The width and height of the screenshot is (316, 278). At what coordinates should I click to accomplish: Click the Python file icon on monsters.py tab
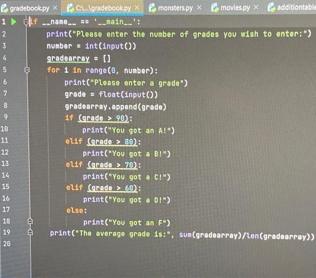153,8
